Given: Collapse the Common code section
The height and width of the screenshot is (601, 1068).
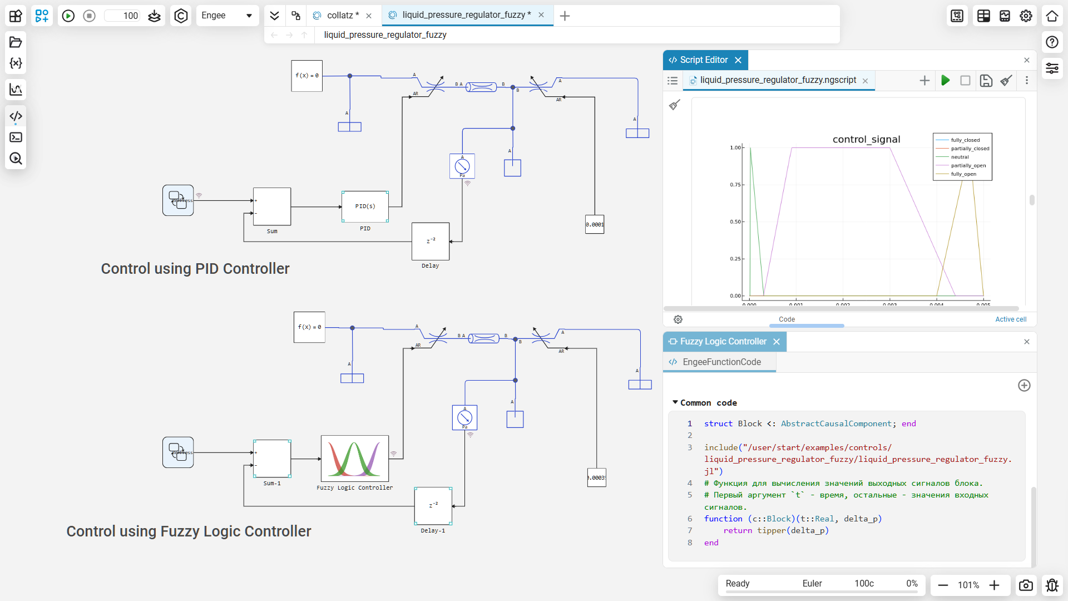Looking at the screenshot, I should pyautogui.click(x=675, y=402).
